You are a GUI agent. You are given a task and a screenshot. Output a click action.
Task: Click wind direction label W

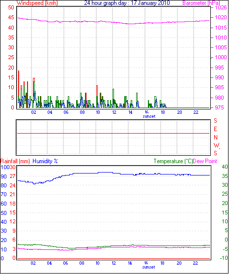216,145
